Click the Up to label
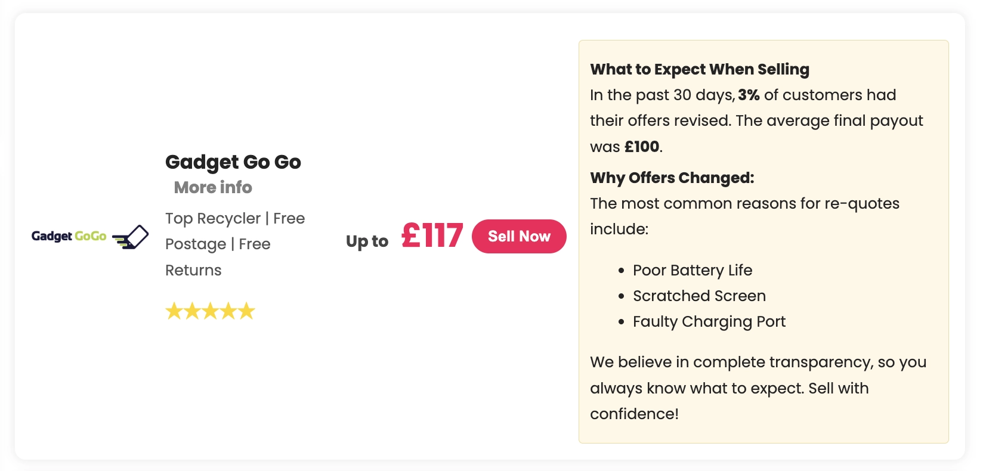 [x=367, y=241]
